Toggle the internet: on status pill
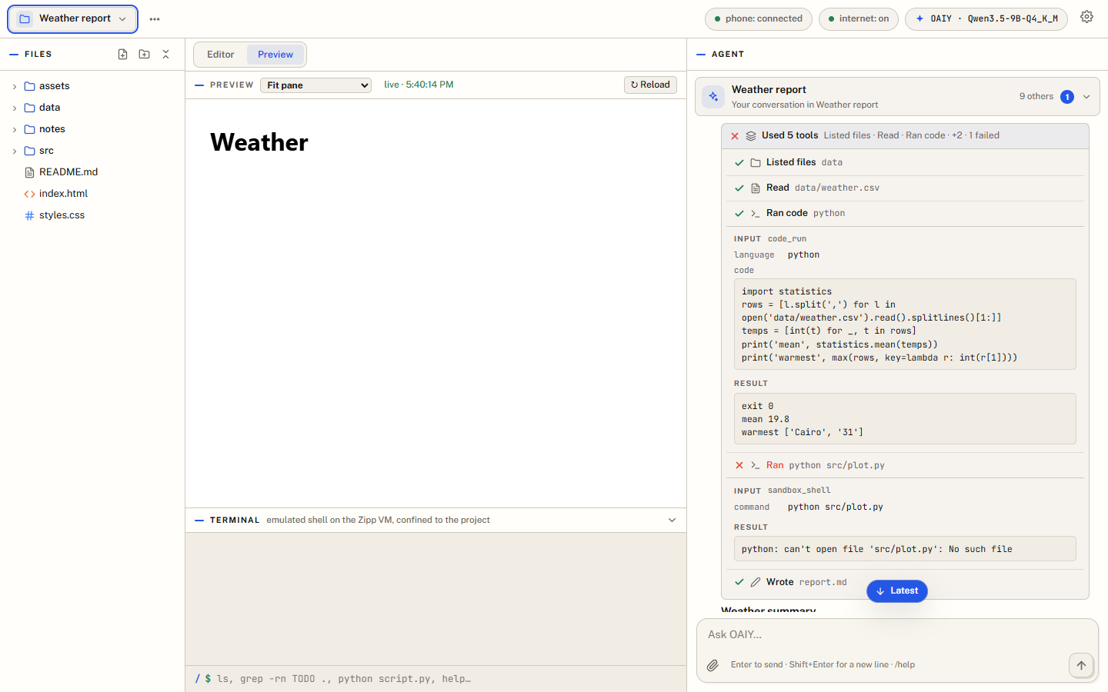 858,19
